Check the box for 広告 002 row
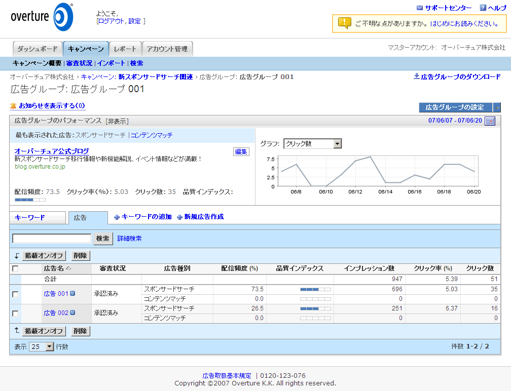Image resolution: width=511 pixels, height=391 pixels. point(15,314)
